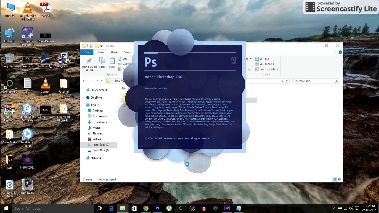Open the File tab in Explorer
This screenshot has height=213, width=379.
click(87, 52)
